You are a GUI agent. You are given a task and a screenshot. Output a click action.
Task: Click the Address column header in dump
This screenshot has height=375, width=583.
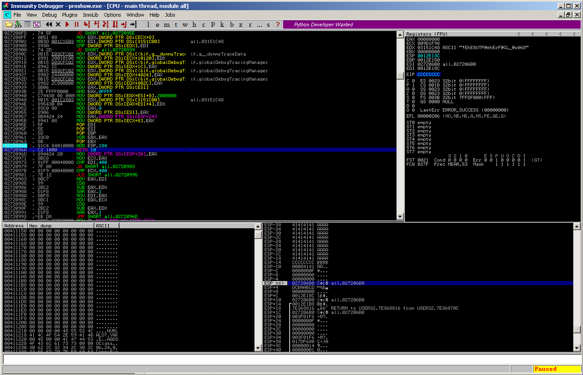pyautogui.click(x=15, y=225)
